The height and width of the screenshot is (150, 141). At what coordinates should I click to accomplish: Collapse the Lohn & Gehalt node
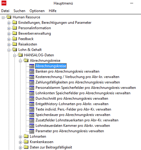(x=9, y=50)
